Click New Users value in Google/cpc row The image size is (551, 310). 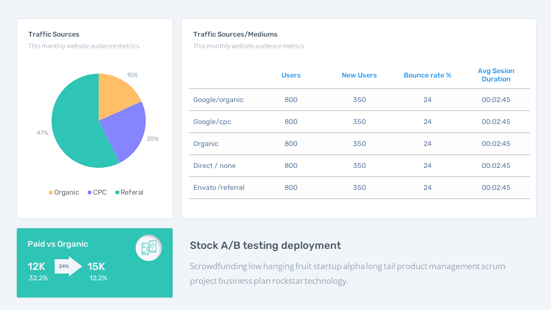(x=359, y=122)
